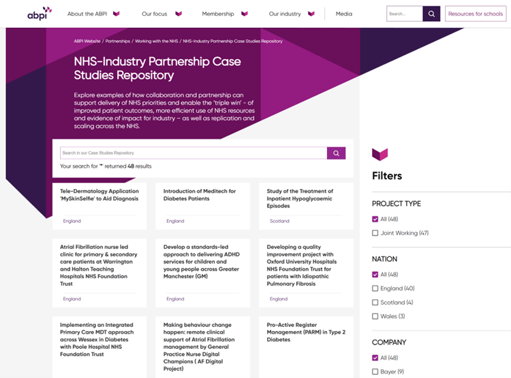Open the Membership menu
Viewport: 511px width, 378px height.
[x=218, y=14]
